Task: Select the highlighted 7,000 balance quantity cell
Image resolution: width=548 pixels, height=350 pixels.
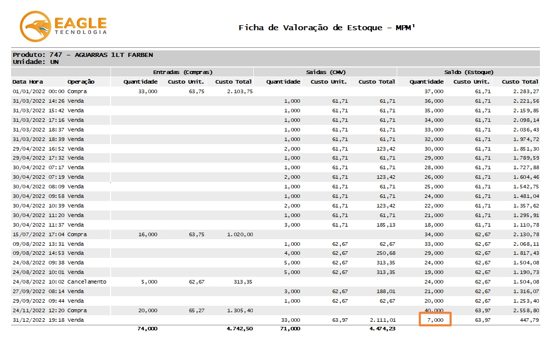Action: coord(434,320)
